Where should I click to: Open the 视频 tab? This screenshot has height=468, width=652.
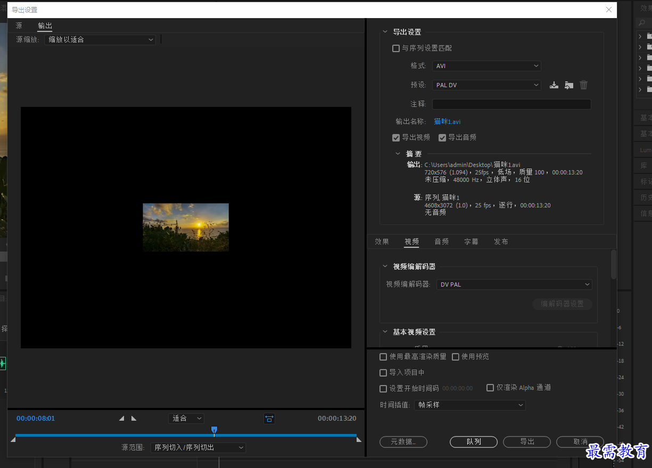pyautogui.click(x=412, y=241)
